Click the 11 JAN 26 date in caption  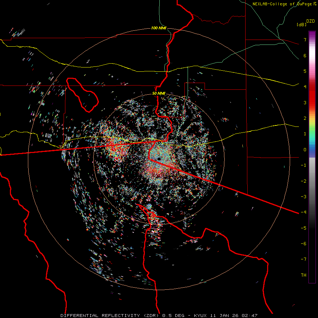click(224, 316)
